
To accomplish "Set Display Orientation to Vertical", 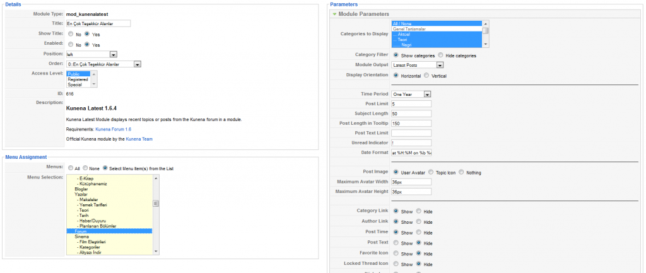I will coord(426,76).
